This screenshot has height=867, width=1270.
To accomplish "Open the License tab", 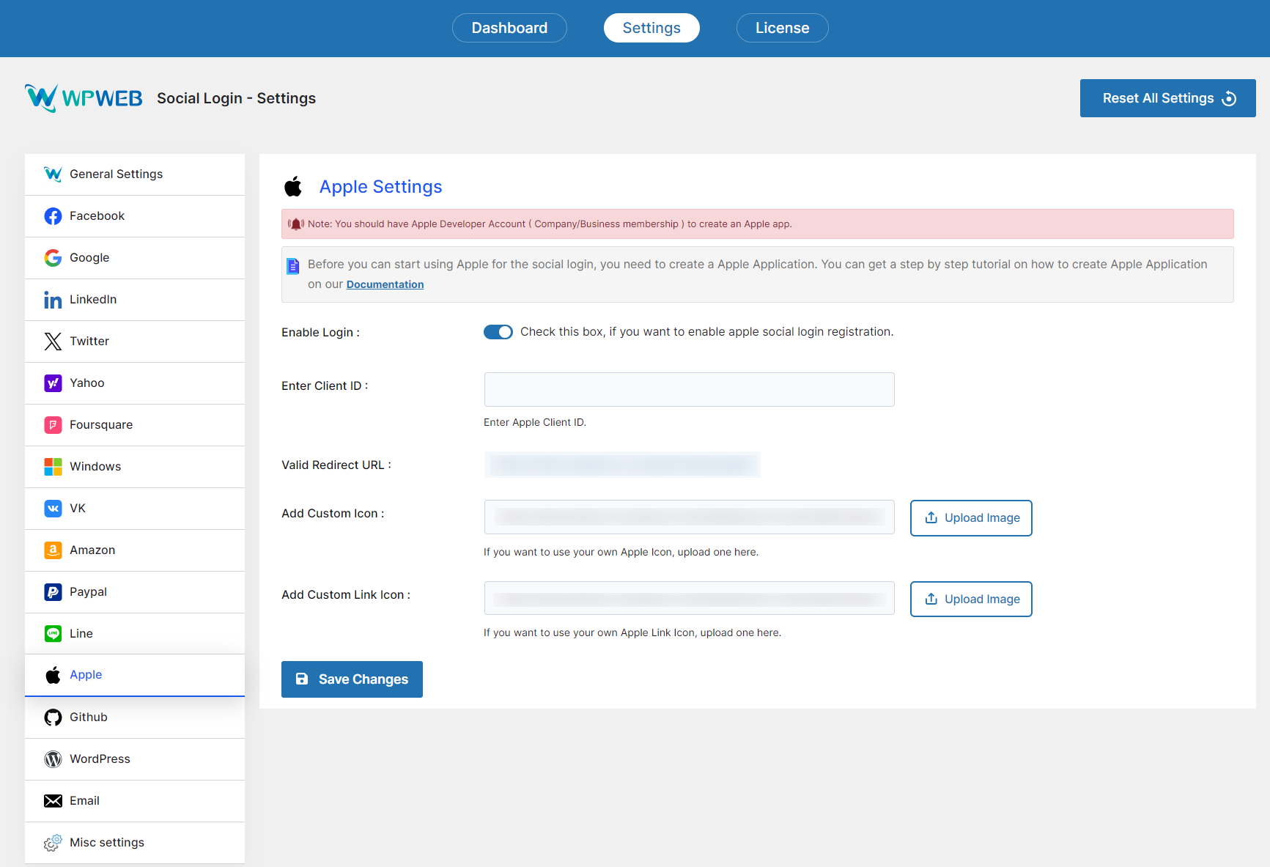I will (782, 28).
